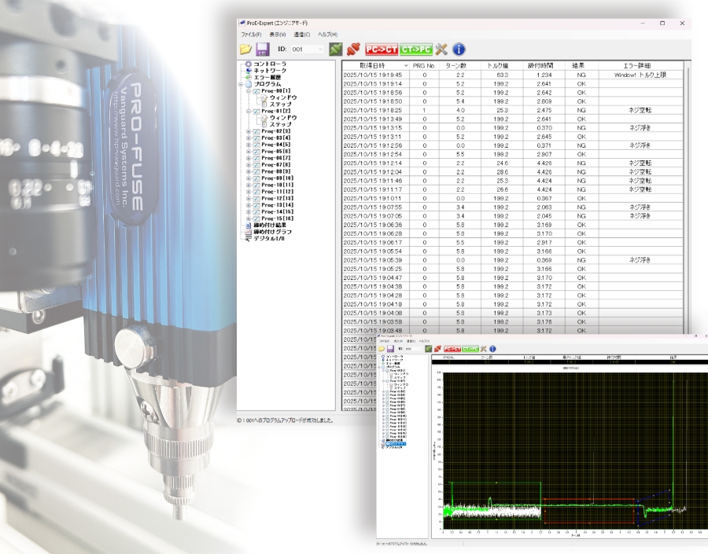Open the wrench and screwdriver settings tool

point(441,49)
